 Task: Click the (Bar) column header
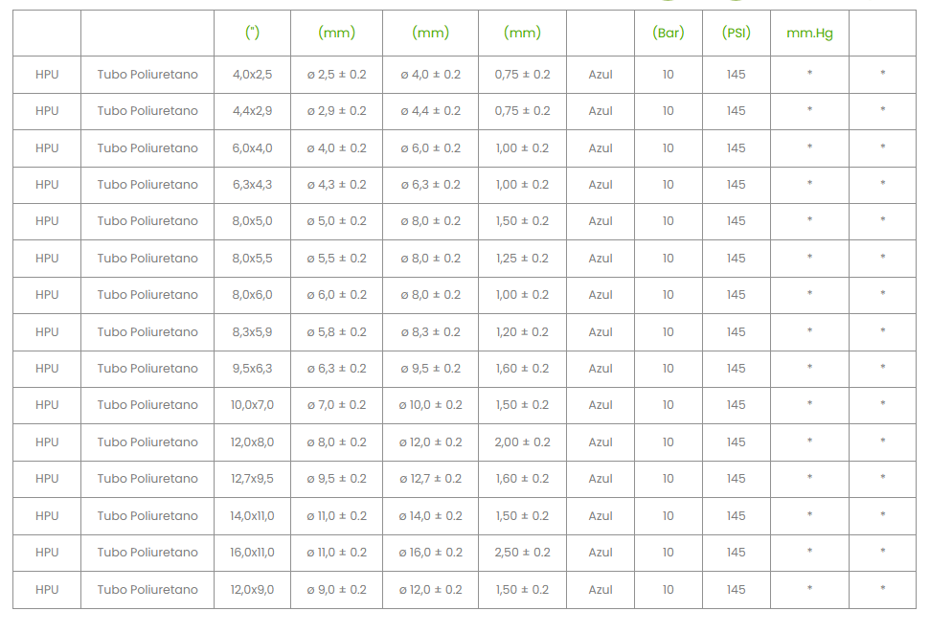tap(668, 33)
